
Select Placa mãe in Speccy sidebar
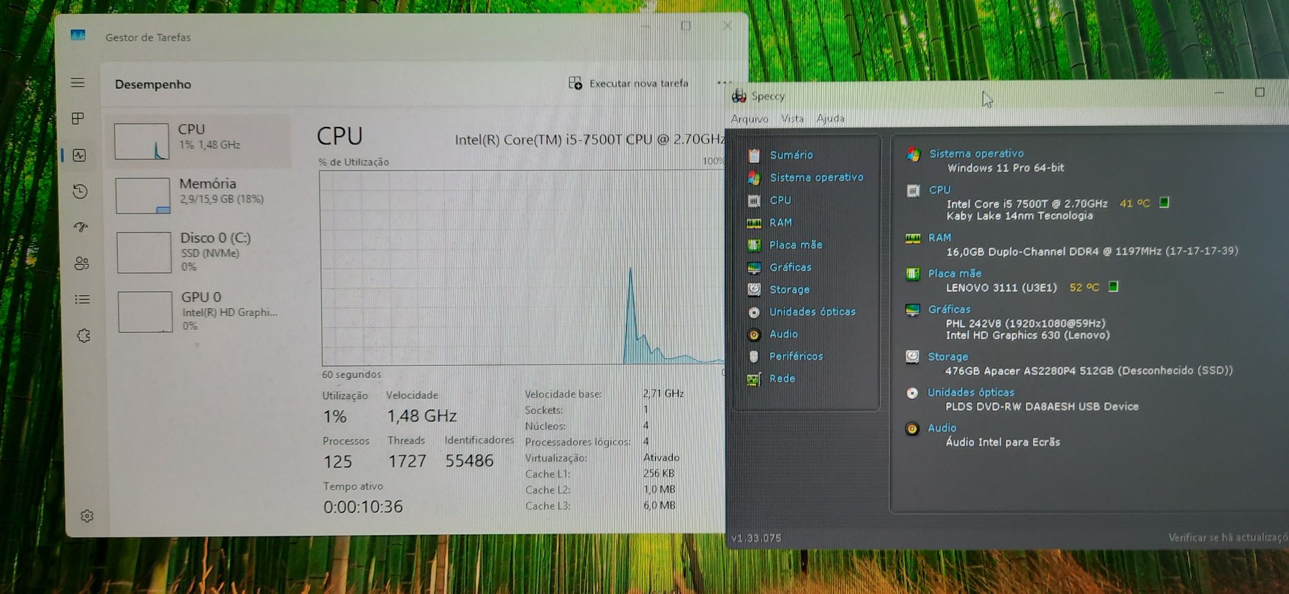(795, 245)
